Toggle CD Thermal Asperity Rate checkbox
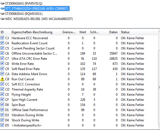The width and height of the screenshot is (160, 130). 2,89
